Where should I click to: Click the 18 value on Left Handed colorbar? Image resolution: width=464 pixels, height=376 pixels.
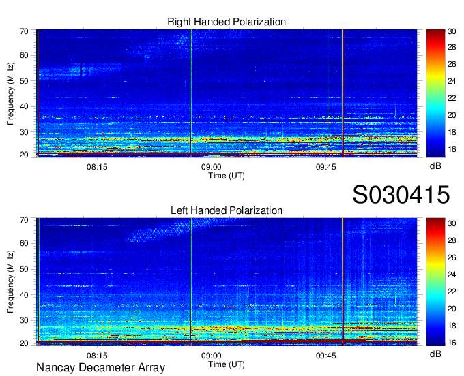pyautogui.click(x=452, y=326)
